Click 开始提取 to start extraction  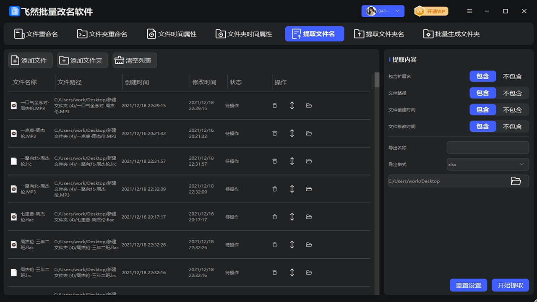(x=510, y=285)
